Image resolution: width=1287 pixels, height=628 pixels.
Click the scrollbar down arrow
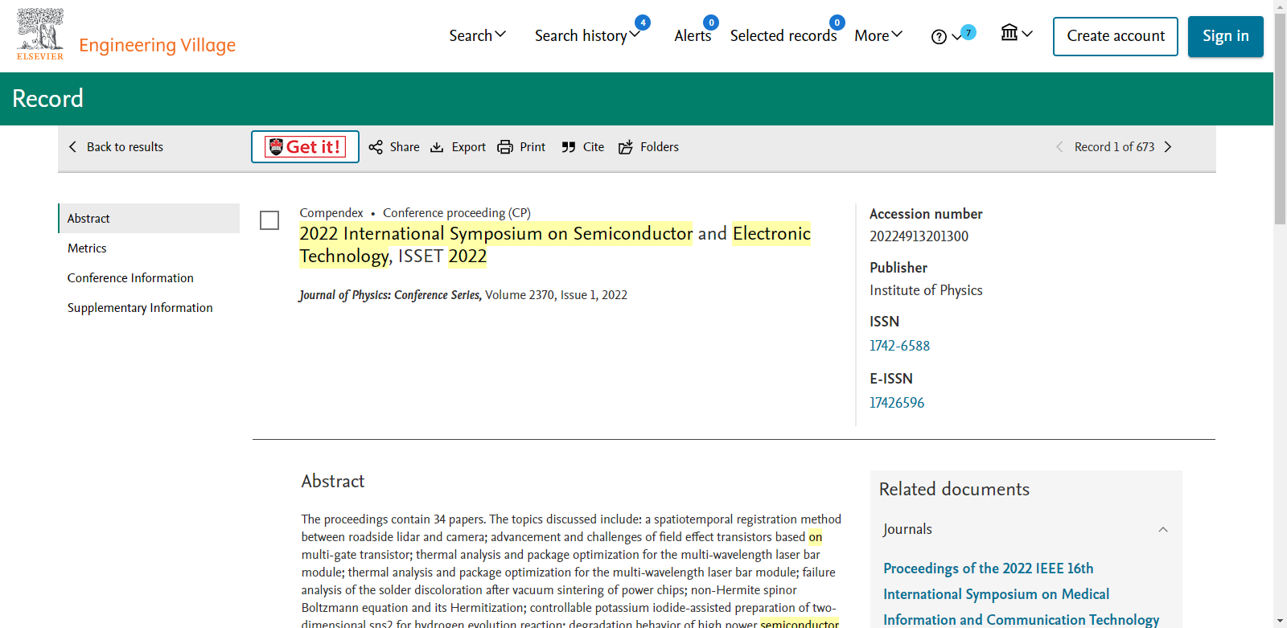click(x=1280, y=622)
